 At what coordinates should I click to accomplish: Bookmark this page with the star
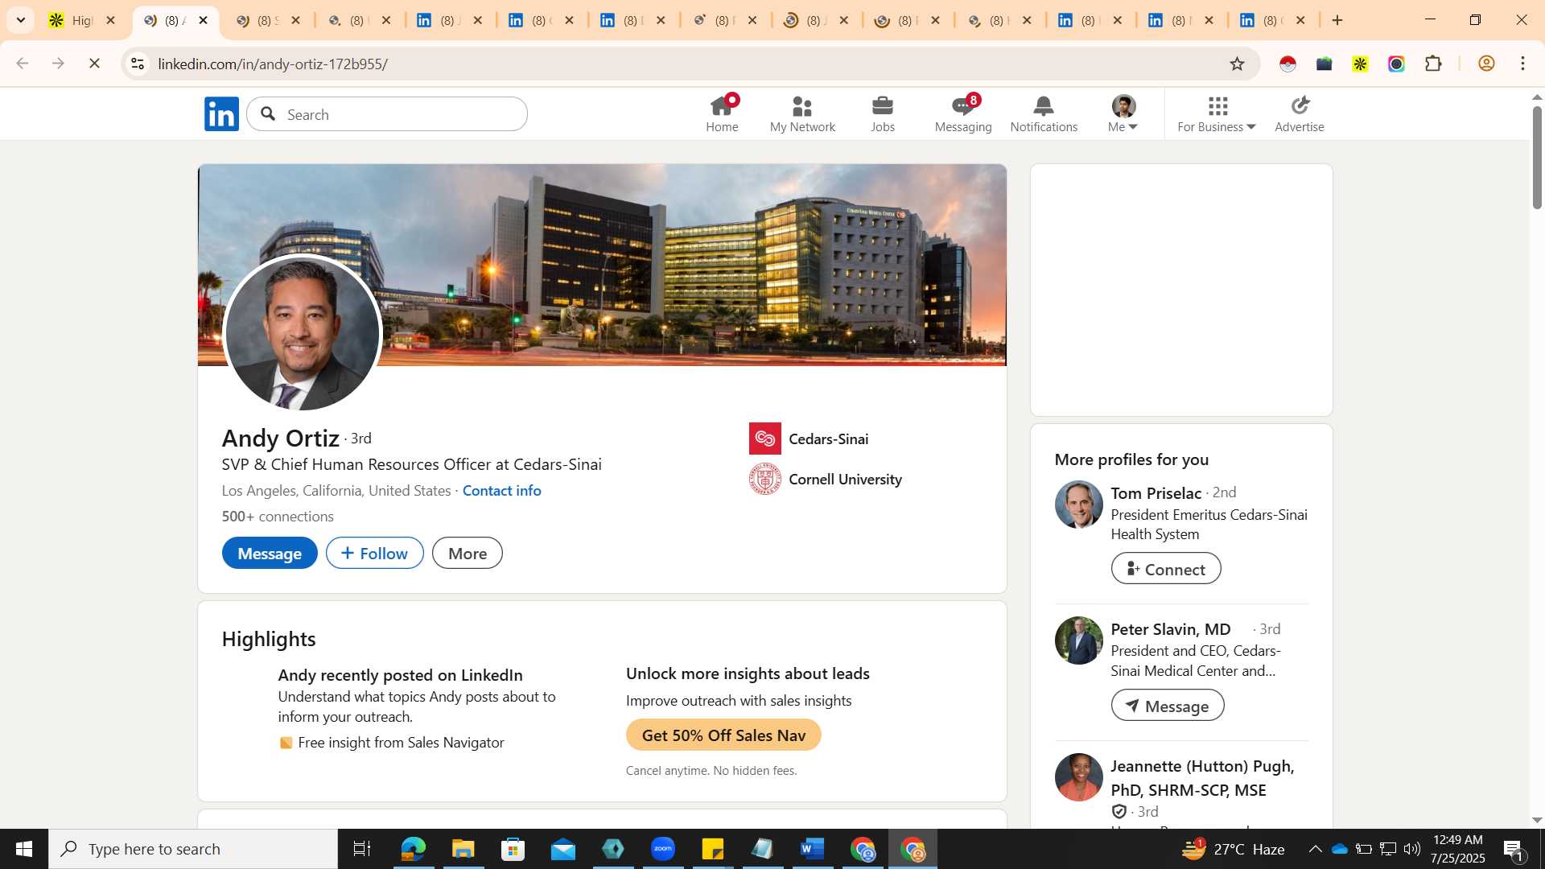1237,64
